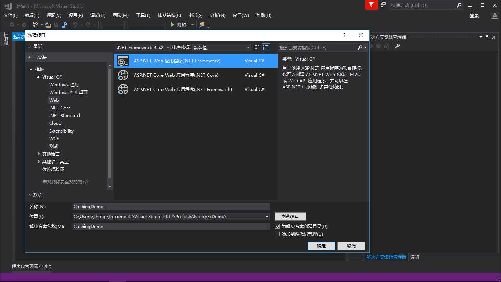This screenshot has width=501, height=282.
Task: Click the Solution Explorer home icon
Action: click(x=387, y=46)
